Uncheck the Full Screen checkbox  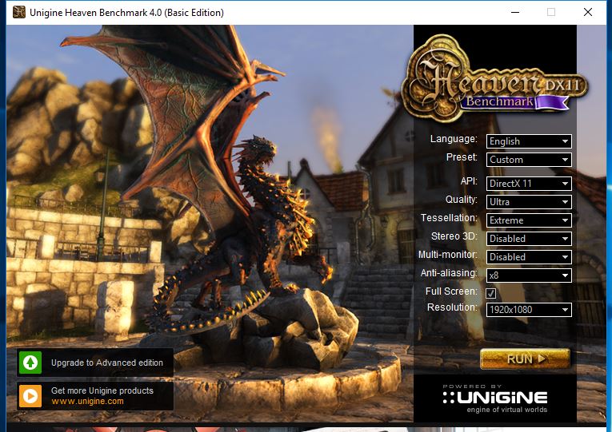coord(491,293)
